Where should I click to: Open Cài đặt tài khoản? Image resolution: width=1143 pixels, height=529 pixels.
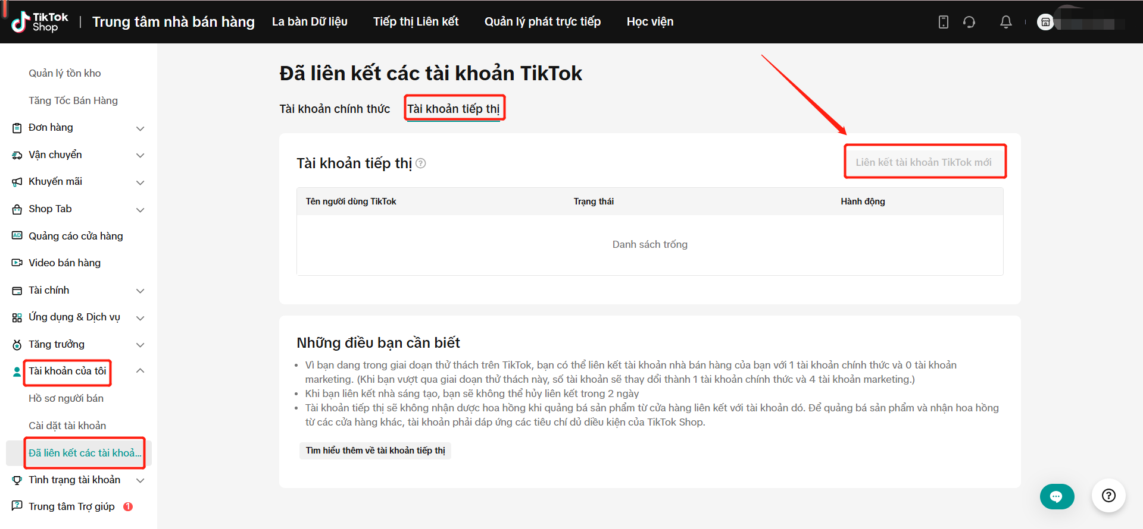point(67,426)
